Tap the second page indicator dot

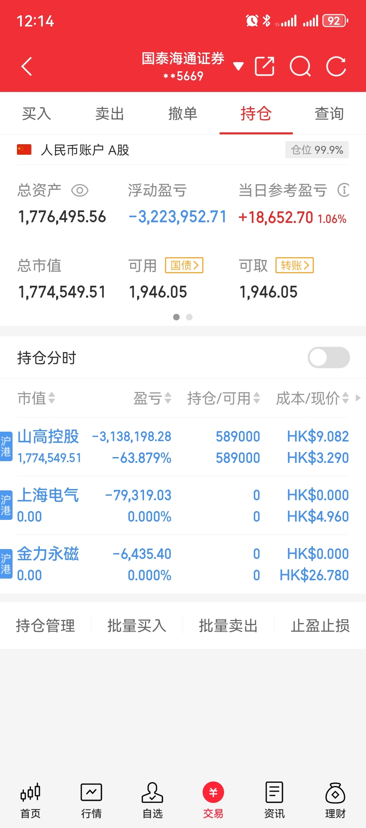point(189,317)
